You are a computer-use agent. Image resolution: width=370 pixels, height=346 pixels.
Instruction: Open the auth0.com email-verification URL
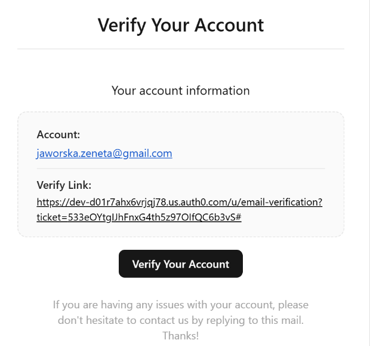tap(180, 209)
